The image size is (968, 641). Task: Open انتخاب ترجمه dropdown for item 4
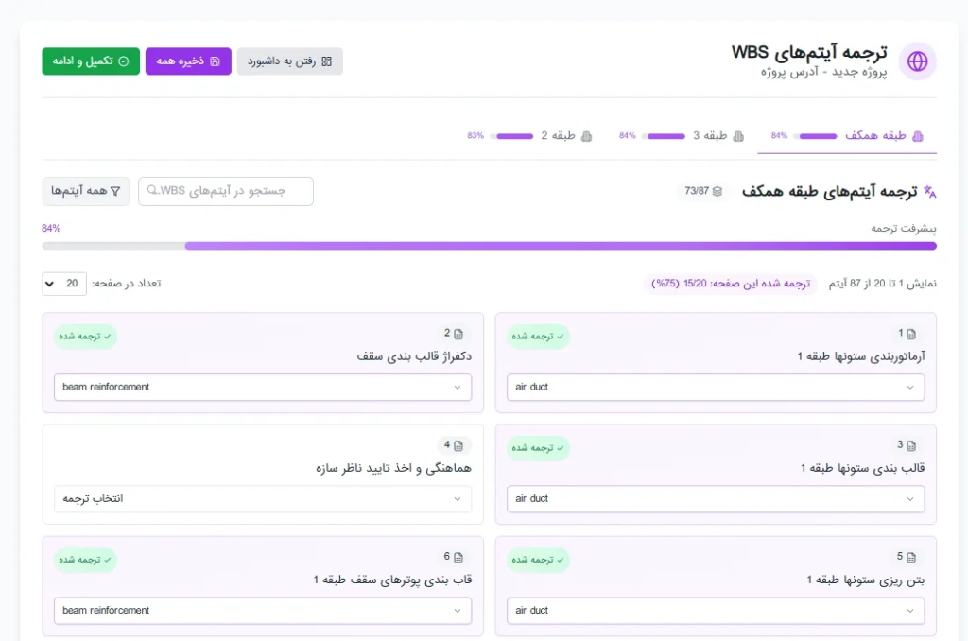click(x=262, y=499)
